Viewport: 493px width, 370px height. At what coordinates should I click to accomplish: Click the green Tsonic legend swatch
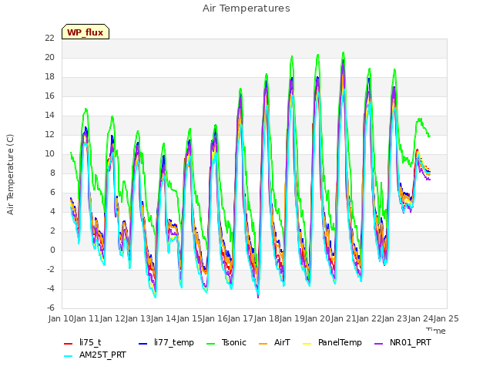click(x=211, y=344)
